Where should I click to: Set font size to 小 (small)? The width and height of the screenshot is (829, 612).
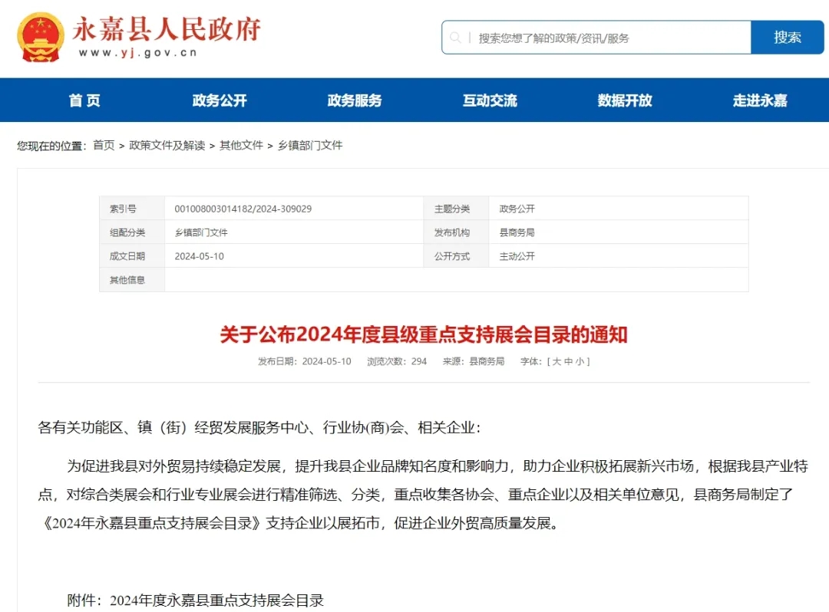tap(580, 361)
